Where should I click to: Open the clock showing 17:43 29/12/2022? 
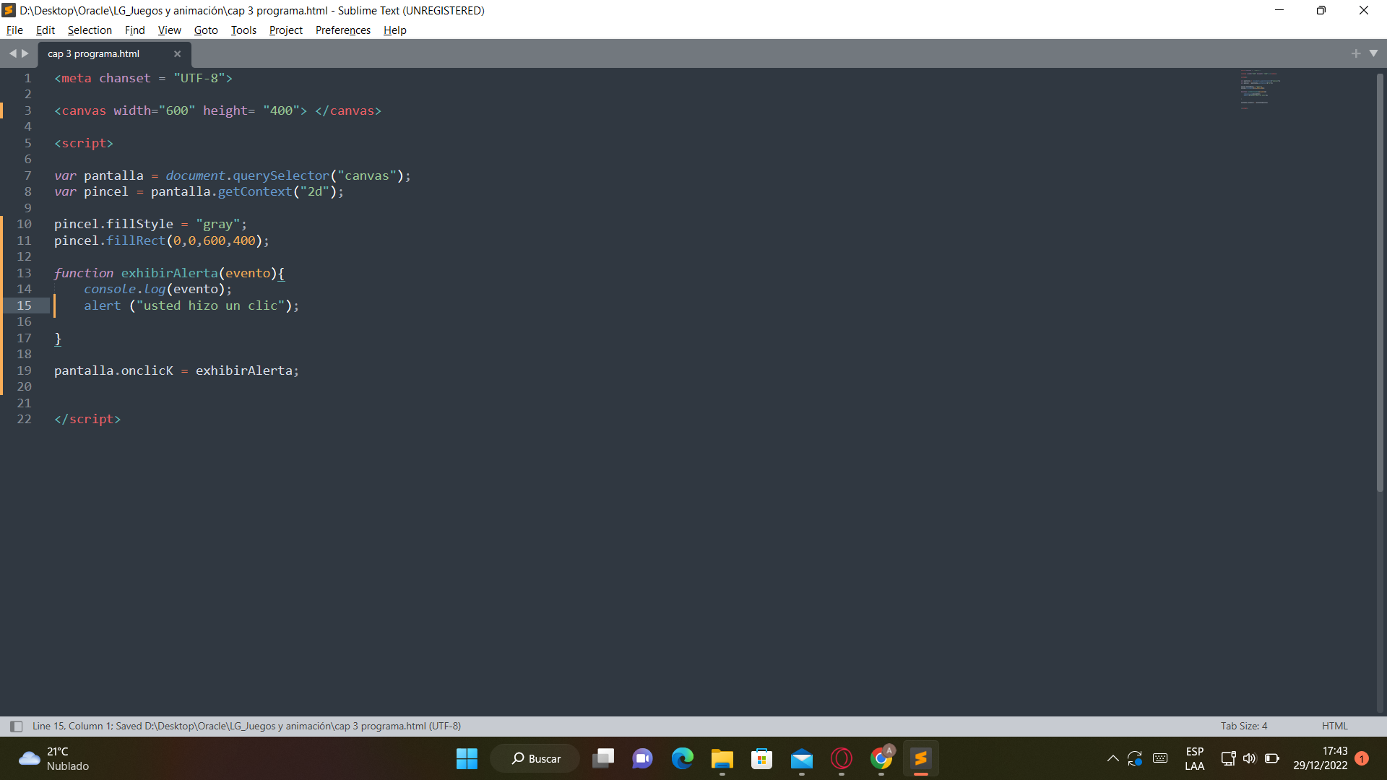pyautogui.click(x=1320, y=758)
